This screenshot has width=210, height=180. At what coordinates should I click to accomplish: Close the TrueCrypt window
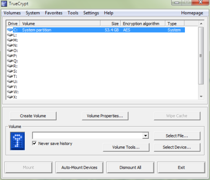(x=201, y=2)
